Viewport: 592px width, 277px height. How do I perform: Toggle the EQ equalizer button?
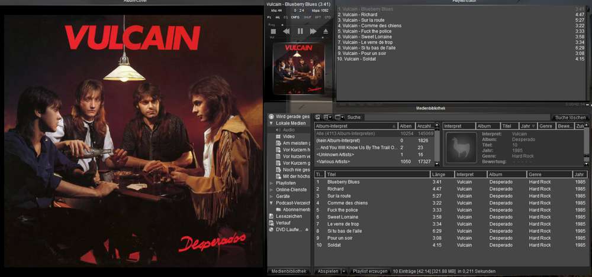(x=287, y=17)
